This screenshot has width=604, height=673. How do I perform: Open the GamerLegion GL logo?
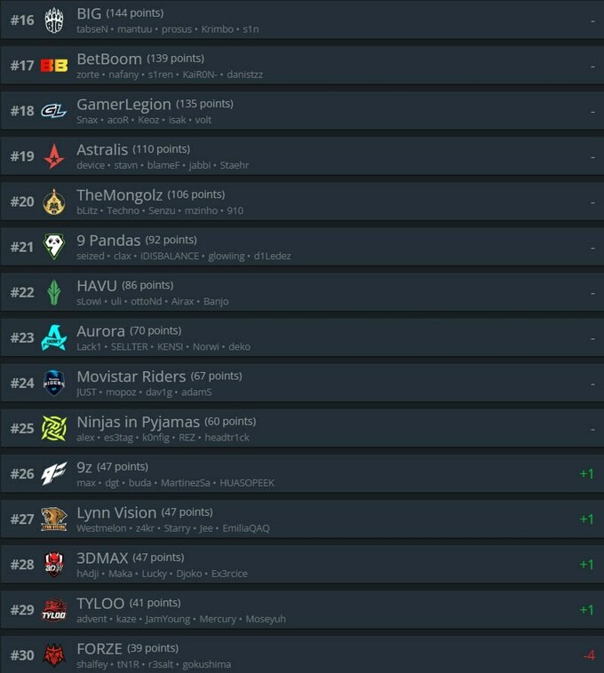53,111
